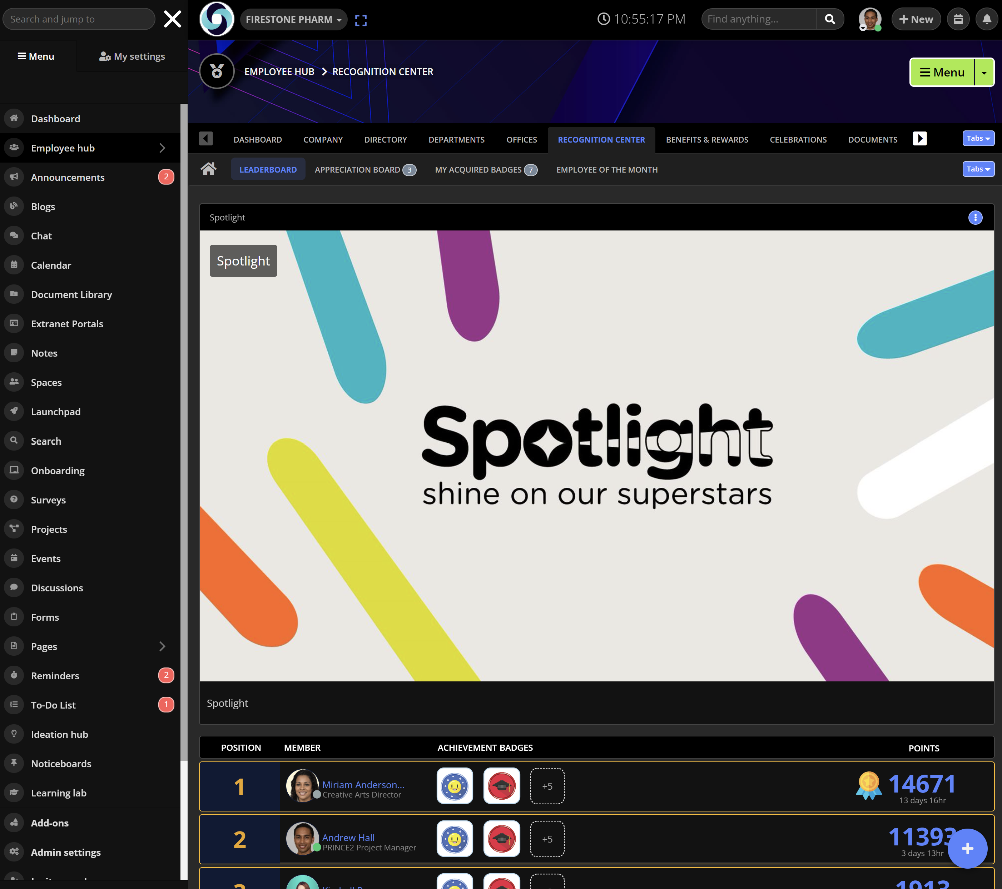Expand Pages submenu chevron
Image resolution: width=1002 pixels, height=889 pixels.
tap(162, 646)
